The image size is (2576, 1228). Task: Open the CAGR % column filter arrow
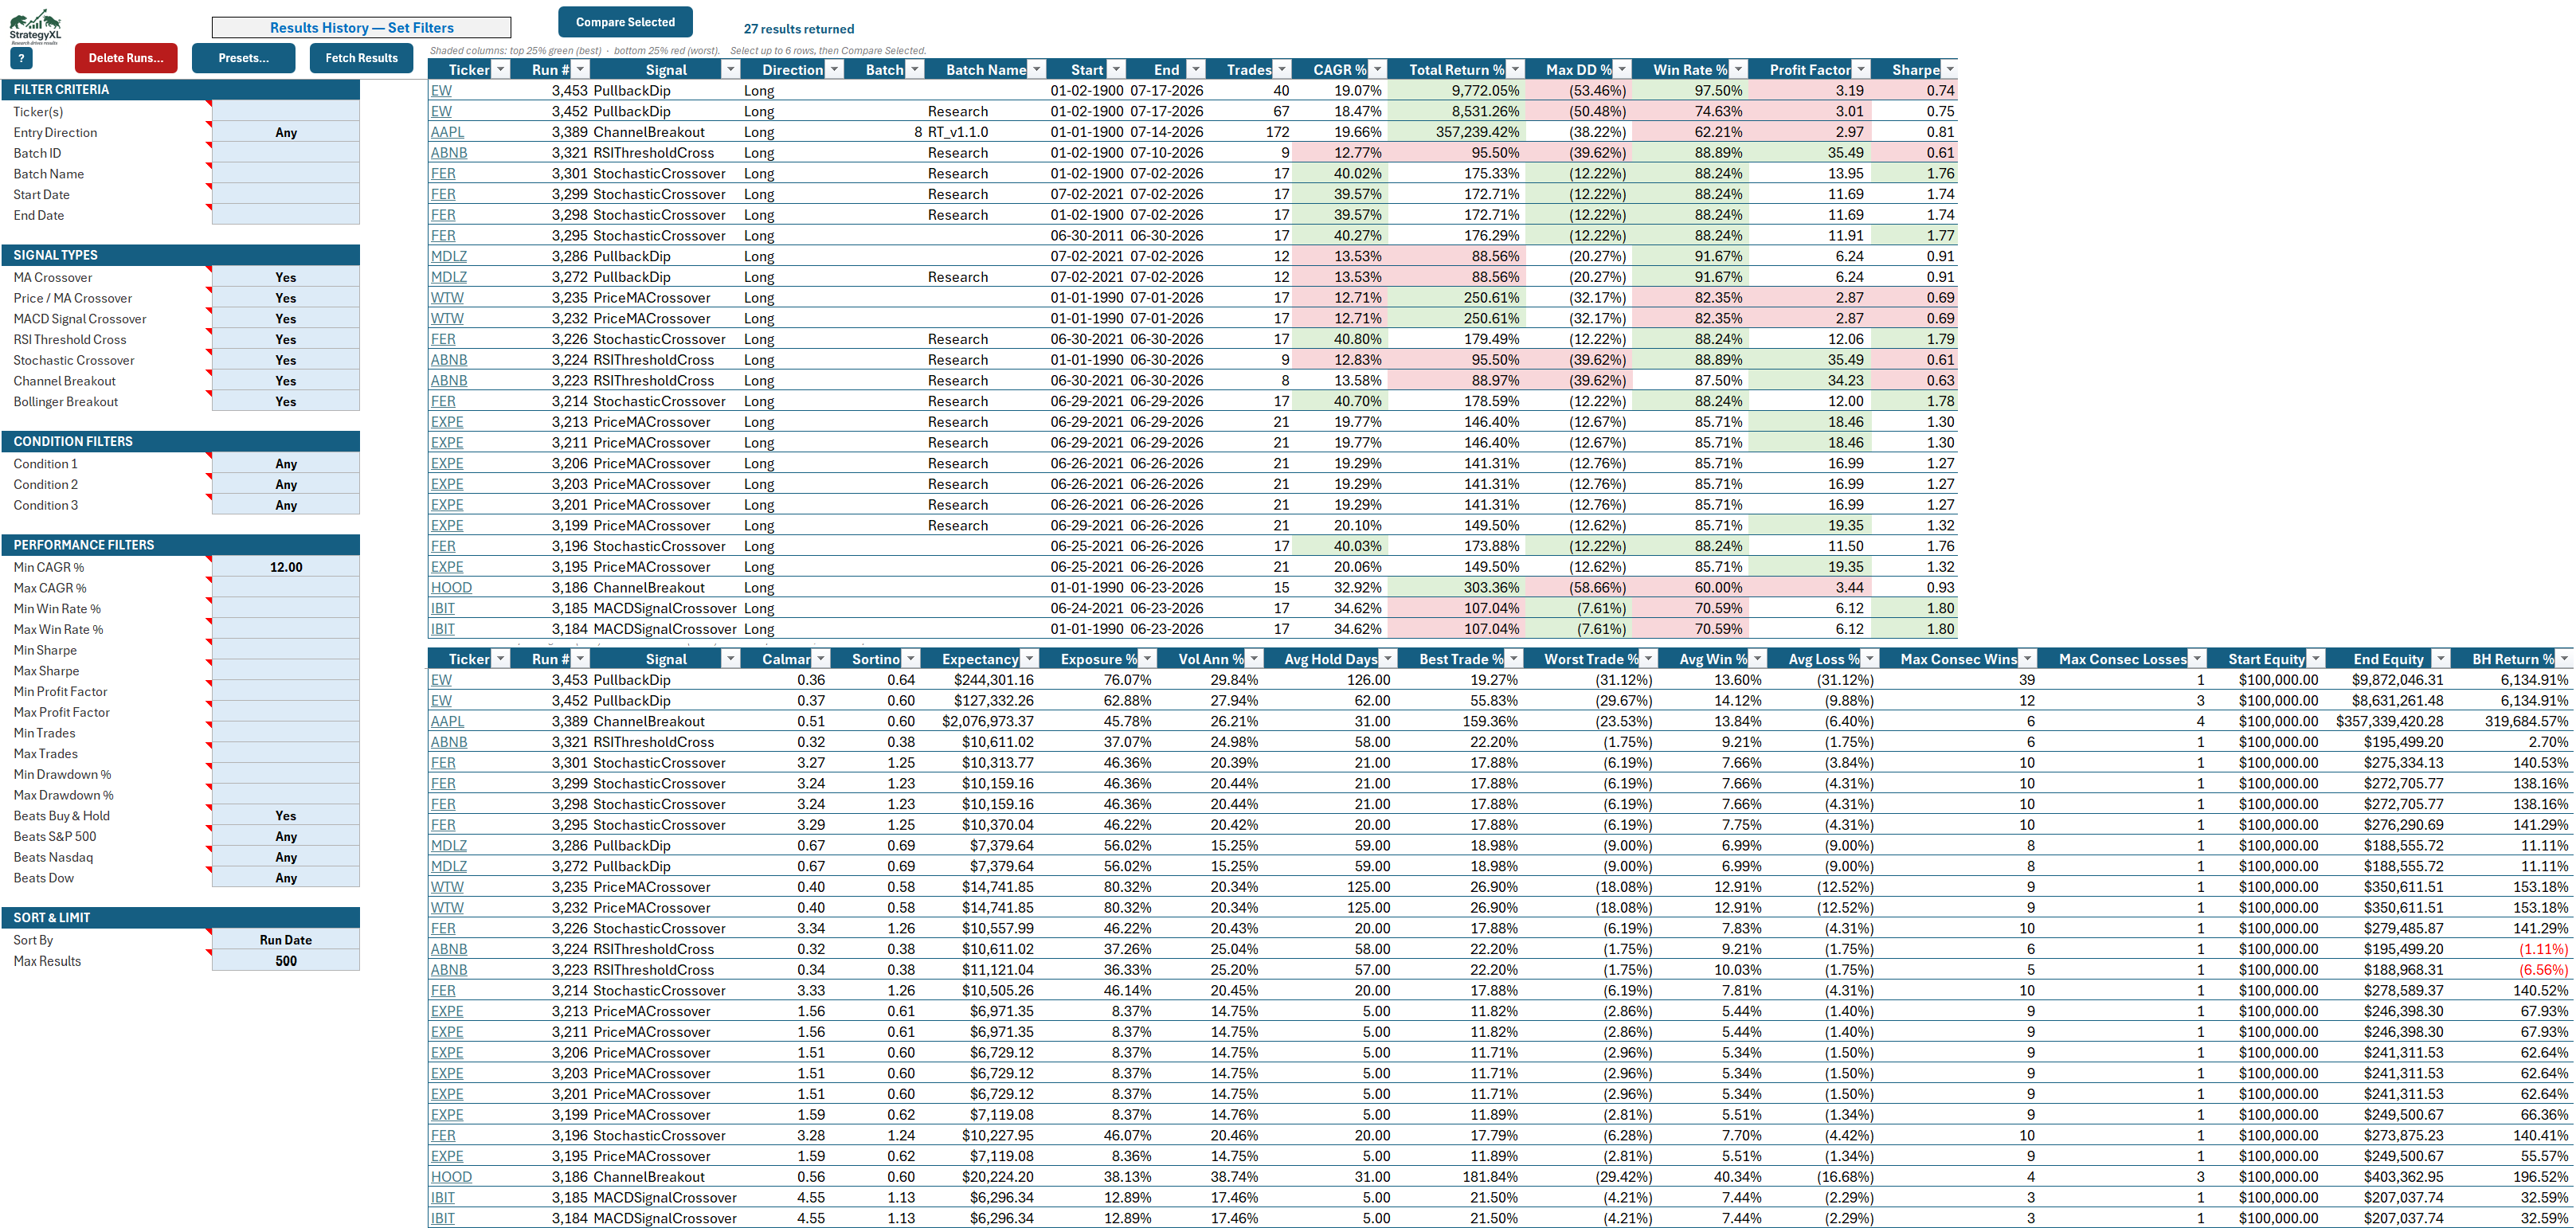coord(1378,69)
